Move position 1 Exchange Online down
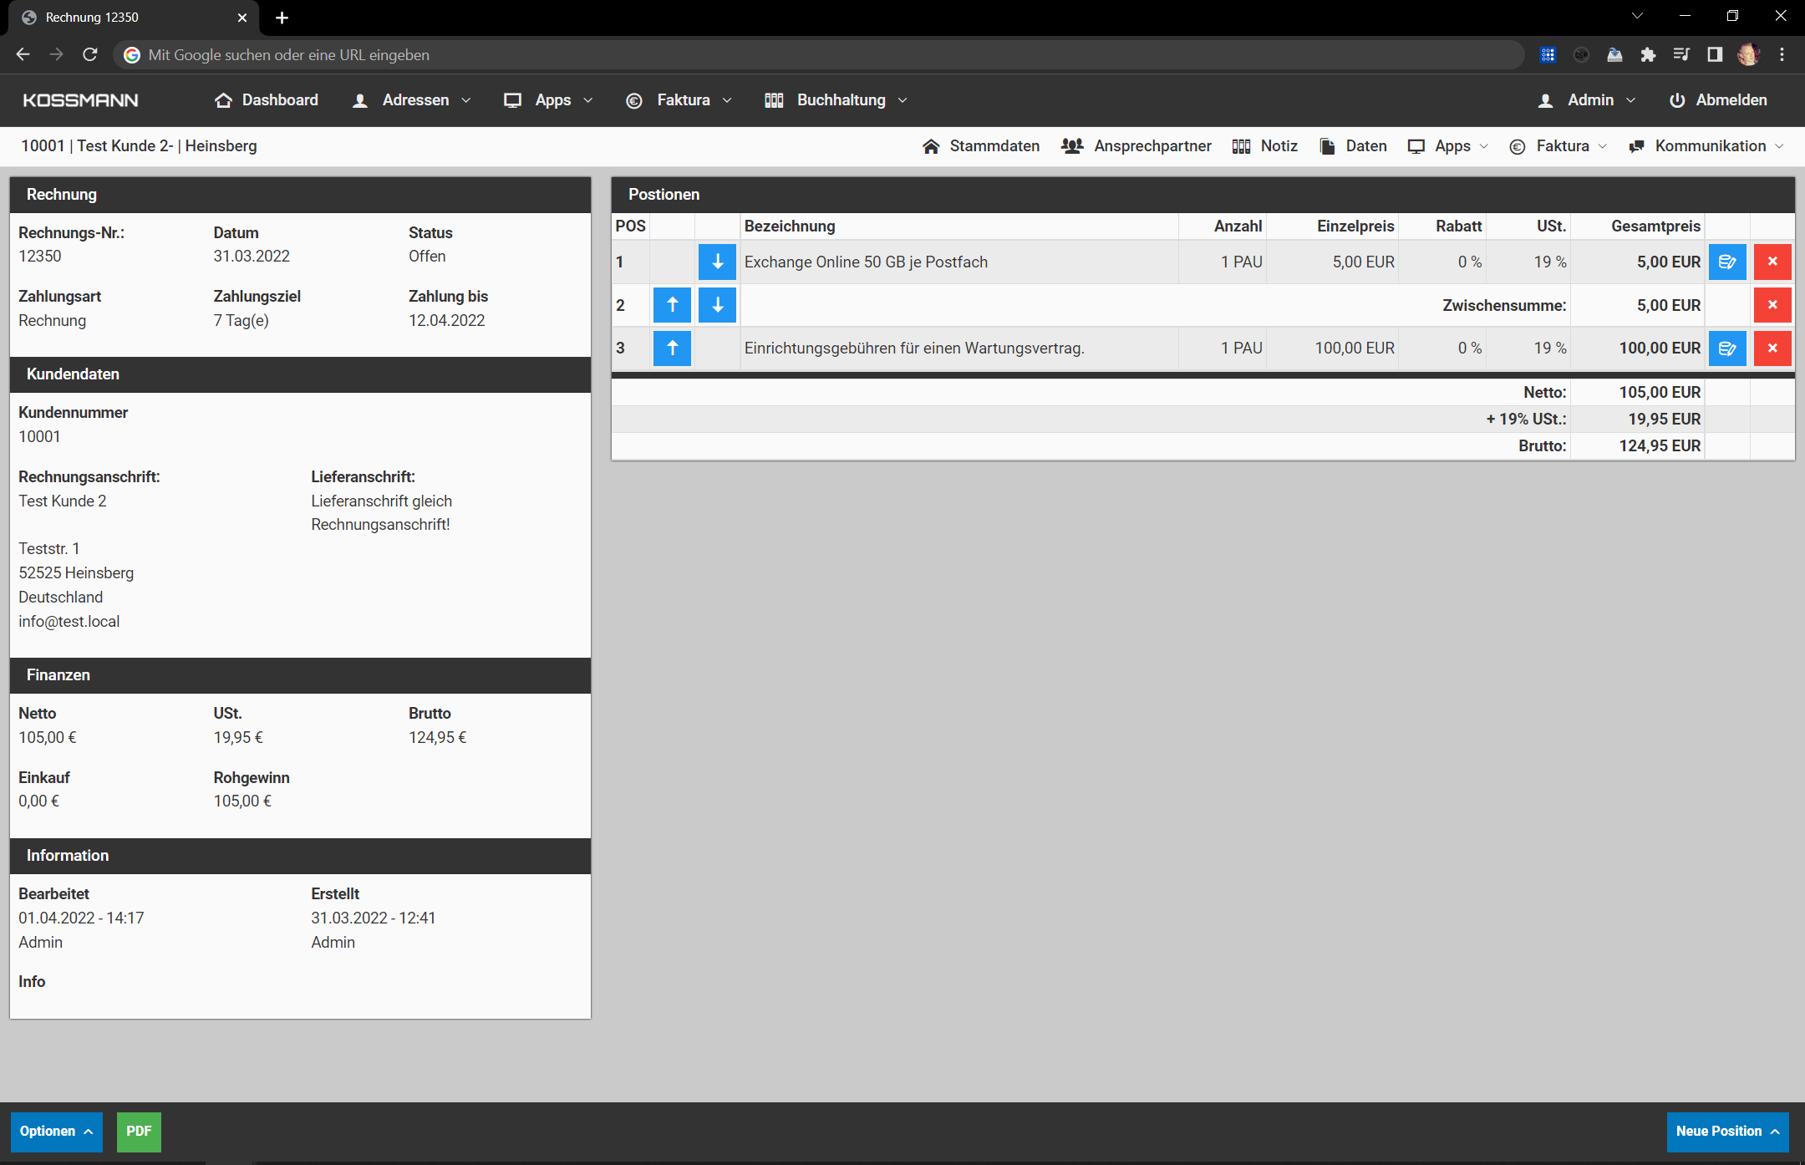The height and width of the screenshot is (1165, 1805). (717, 262)
